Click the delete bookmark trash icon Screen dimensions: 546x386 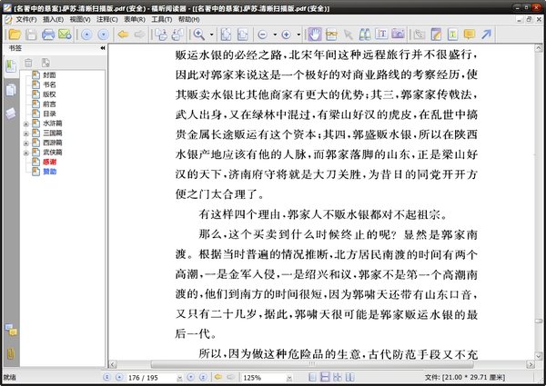point(30,63)
